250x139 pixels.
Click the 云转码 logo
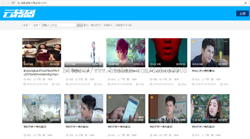pos(19,13)
